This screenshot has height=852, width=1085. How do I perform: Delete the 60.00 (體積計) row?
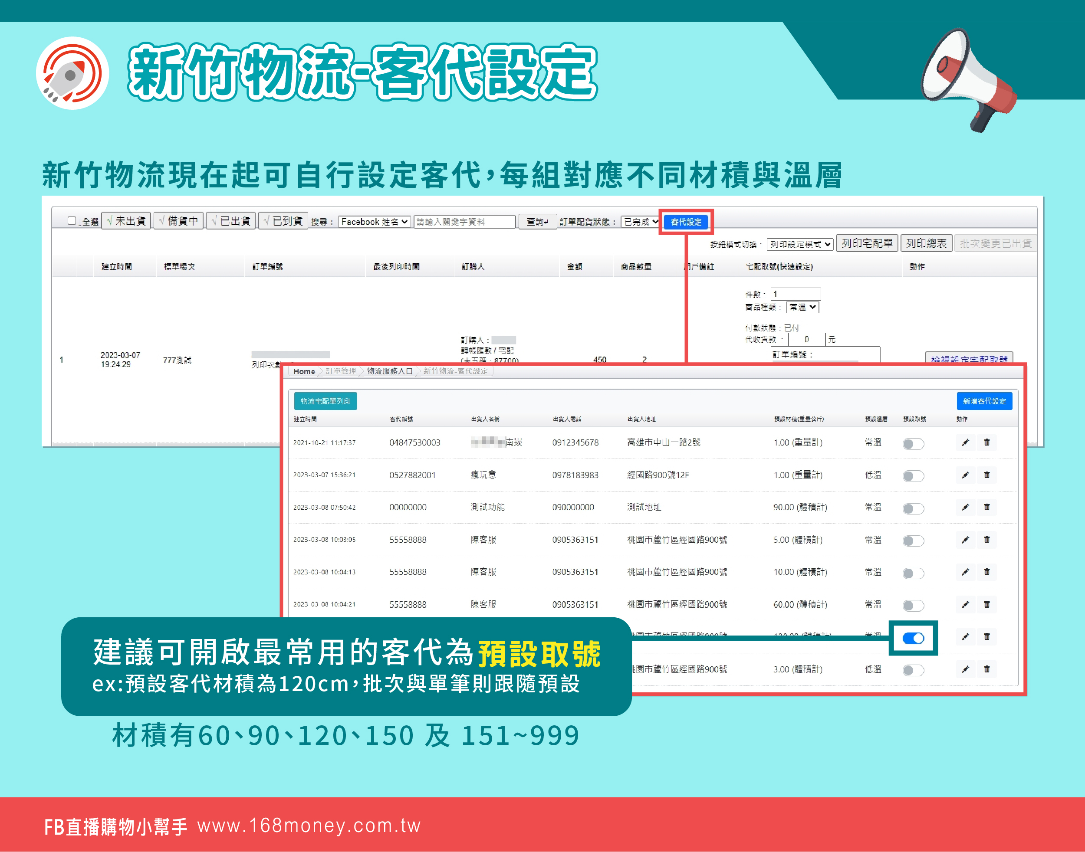[x=986, y=605]
